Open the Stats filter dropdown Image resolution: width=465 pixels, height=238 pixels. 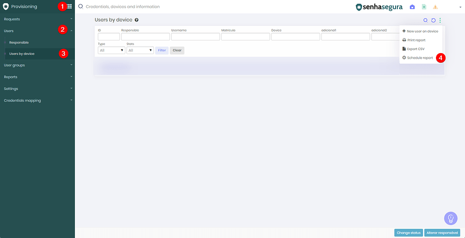140,50
